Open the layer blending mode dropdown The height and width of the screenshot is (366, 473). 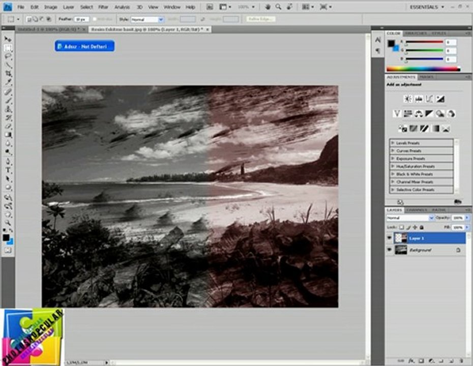pyautogui.click(x=410, y=218)
